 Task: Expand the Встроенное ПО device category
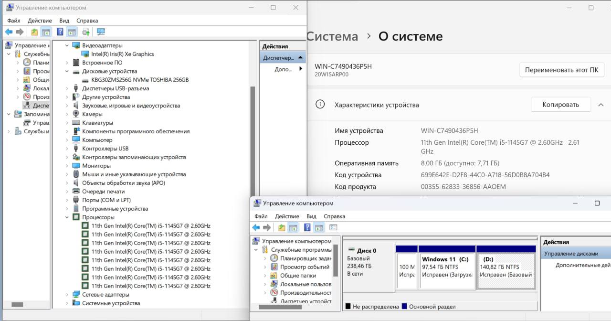(67, 63)
